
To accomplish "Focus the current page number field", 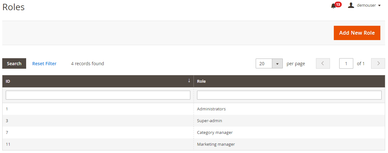I will tap(346, 64).
